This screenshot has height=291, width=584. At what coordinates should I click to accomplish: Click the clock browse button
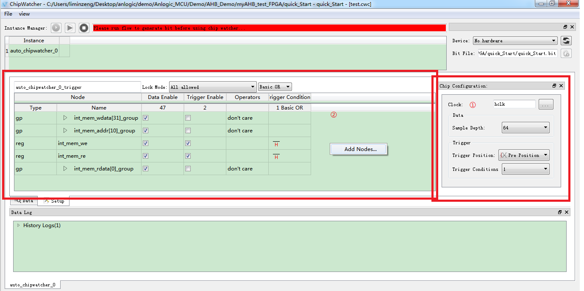pyautogui.click(x=546, y=104)
